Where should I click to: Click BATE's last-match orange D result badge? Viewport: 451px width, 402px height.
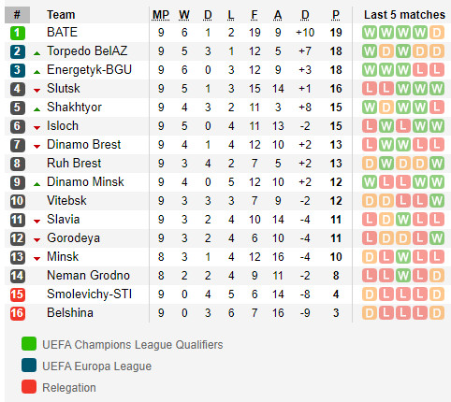tap(437, 33)
